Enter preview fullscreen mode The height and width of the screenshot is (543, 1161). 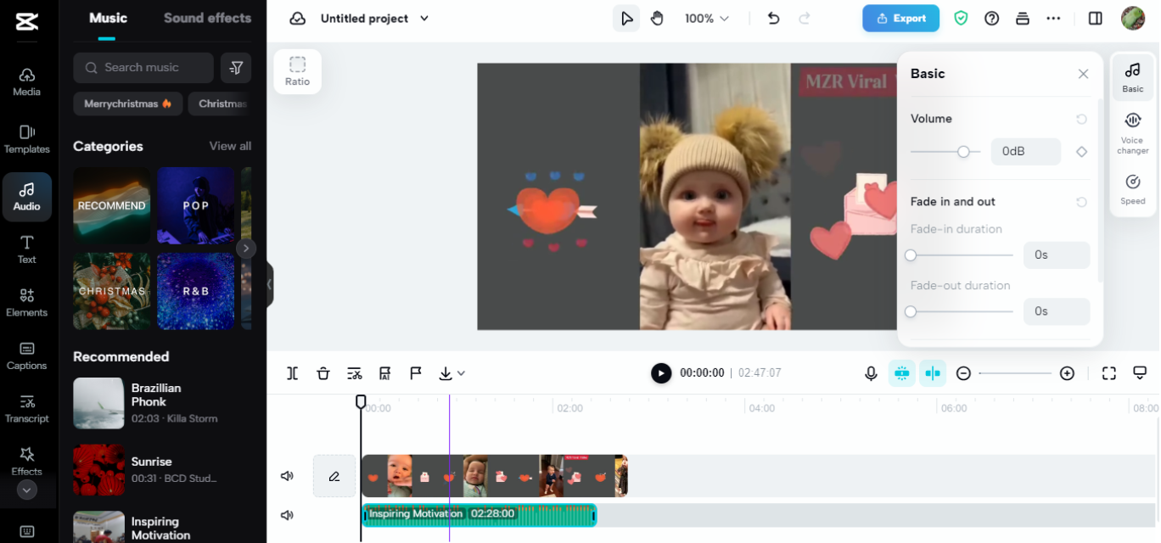point(1108,372)
